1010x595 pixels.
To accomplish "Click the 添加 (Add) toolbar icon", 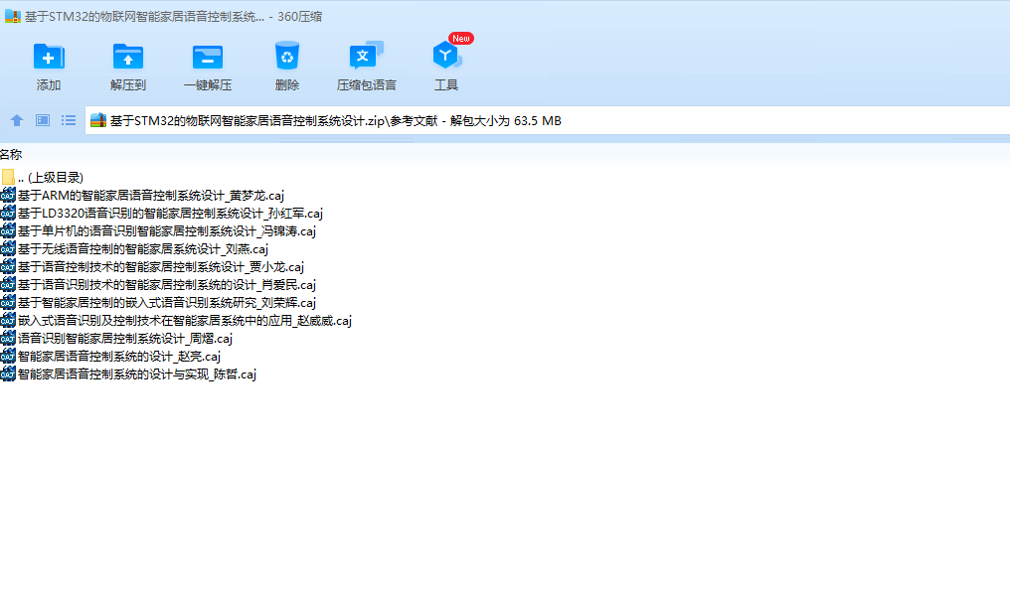I will pyautogui.click(x=49, y=57).
